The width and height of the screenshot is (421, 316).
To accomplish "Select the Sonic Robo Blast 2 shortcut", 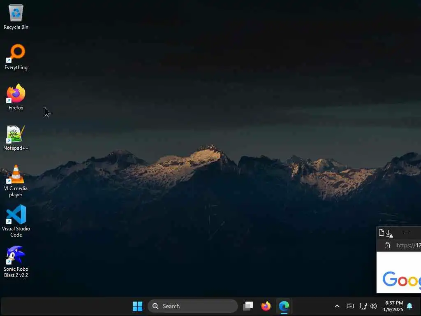I will 16,262.
